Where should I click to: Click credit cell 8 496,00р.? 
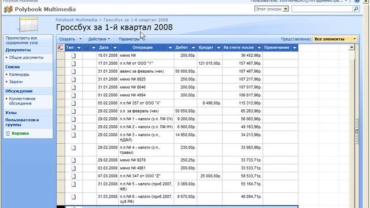coord(210,103)
